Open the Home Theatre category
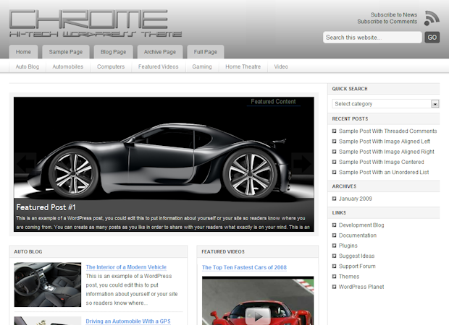Screen dimensions: 449x325 click(243, 66)
